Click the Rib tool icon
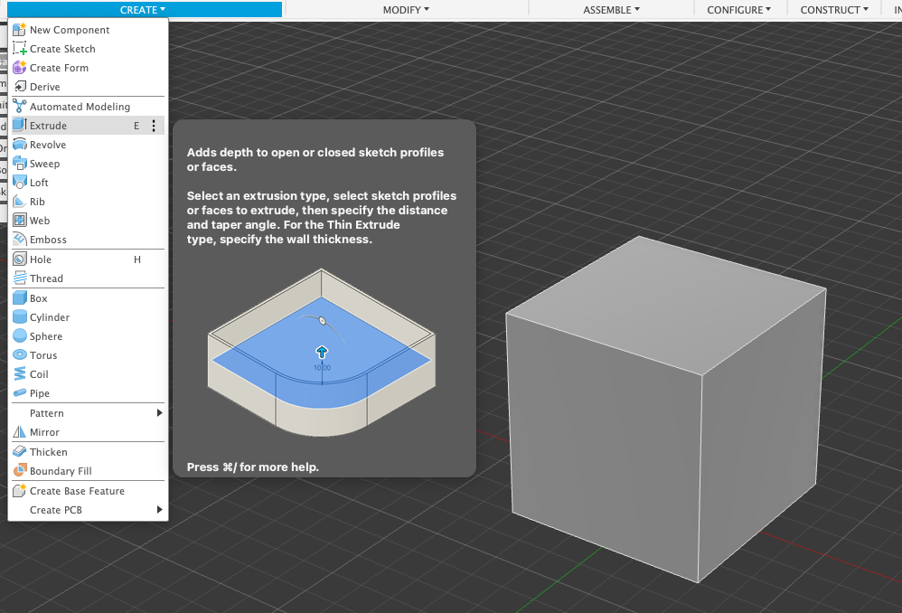 point(20,201)
